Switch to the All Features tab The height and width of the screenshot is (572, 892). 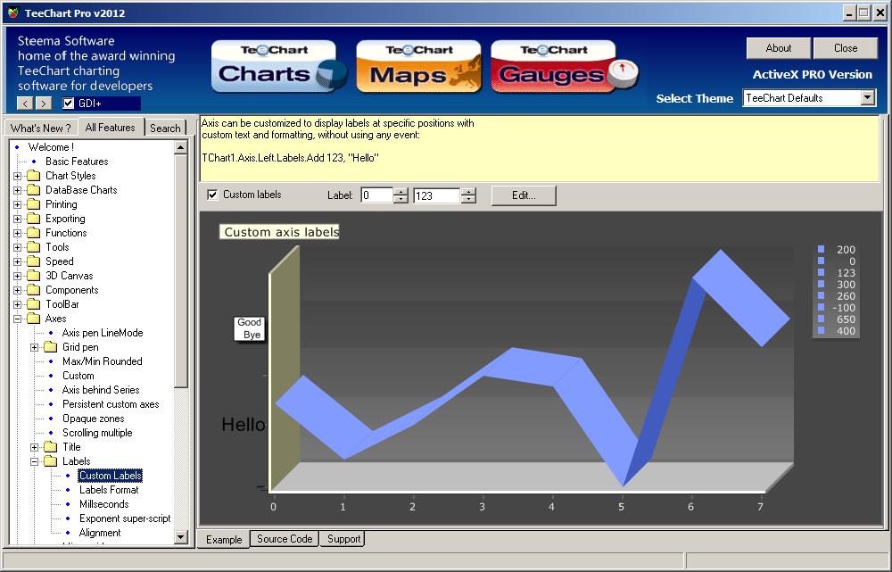tap(111, 127)
